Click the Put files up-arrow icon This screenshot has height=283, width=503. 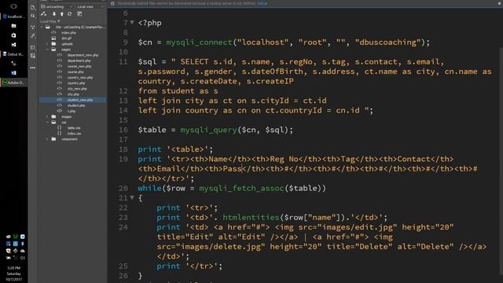pos(61,14)
